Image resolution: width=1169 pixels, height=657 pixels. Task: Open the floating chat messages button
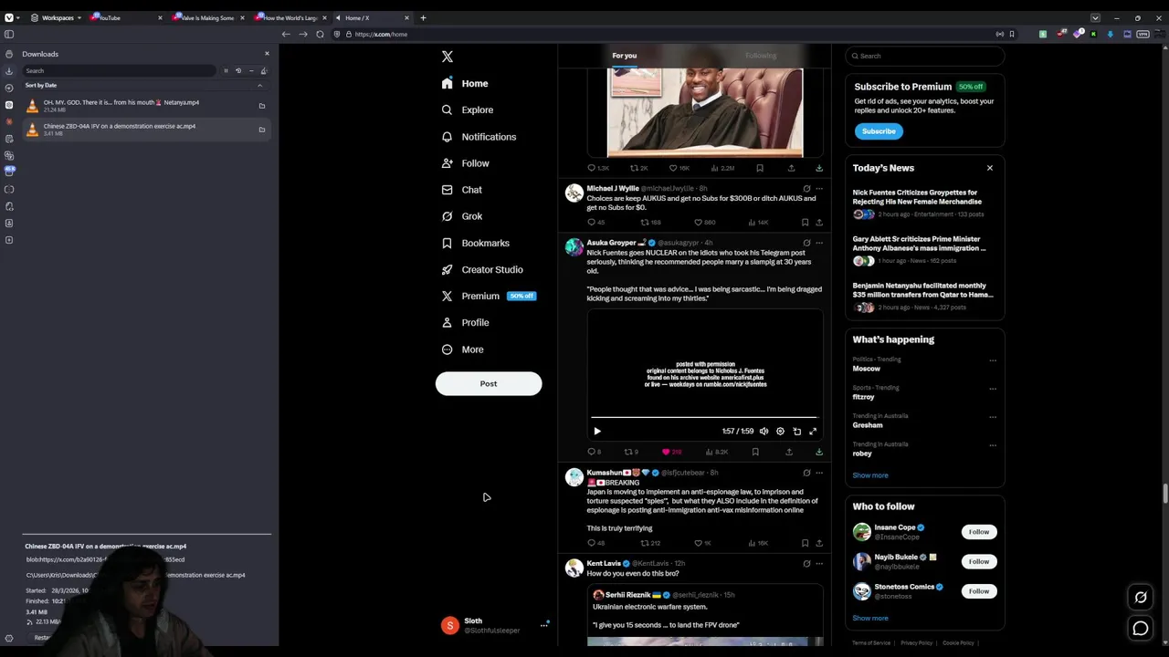pyautogui.click(x=1141, y=629)
